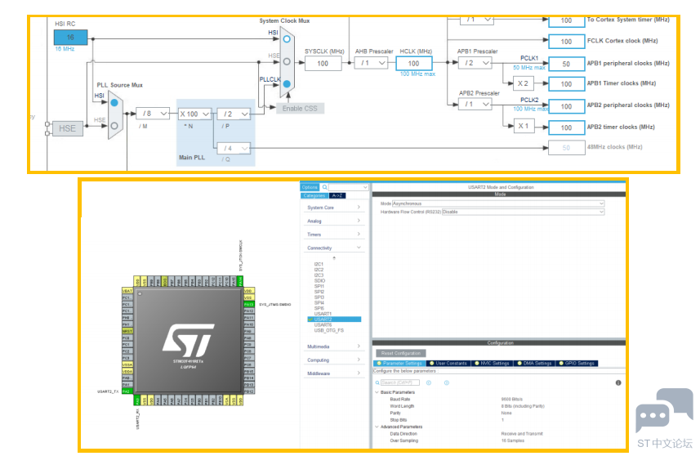The image size is (700, 456).
Task: Open the /P divider dropdown showing /2
Action: coord(234,114)
